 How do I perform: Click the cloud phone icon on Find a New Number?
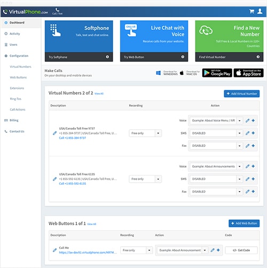pos(206,30)
